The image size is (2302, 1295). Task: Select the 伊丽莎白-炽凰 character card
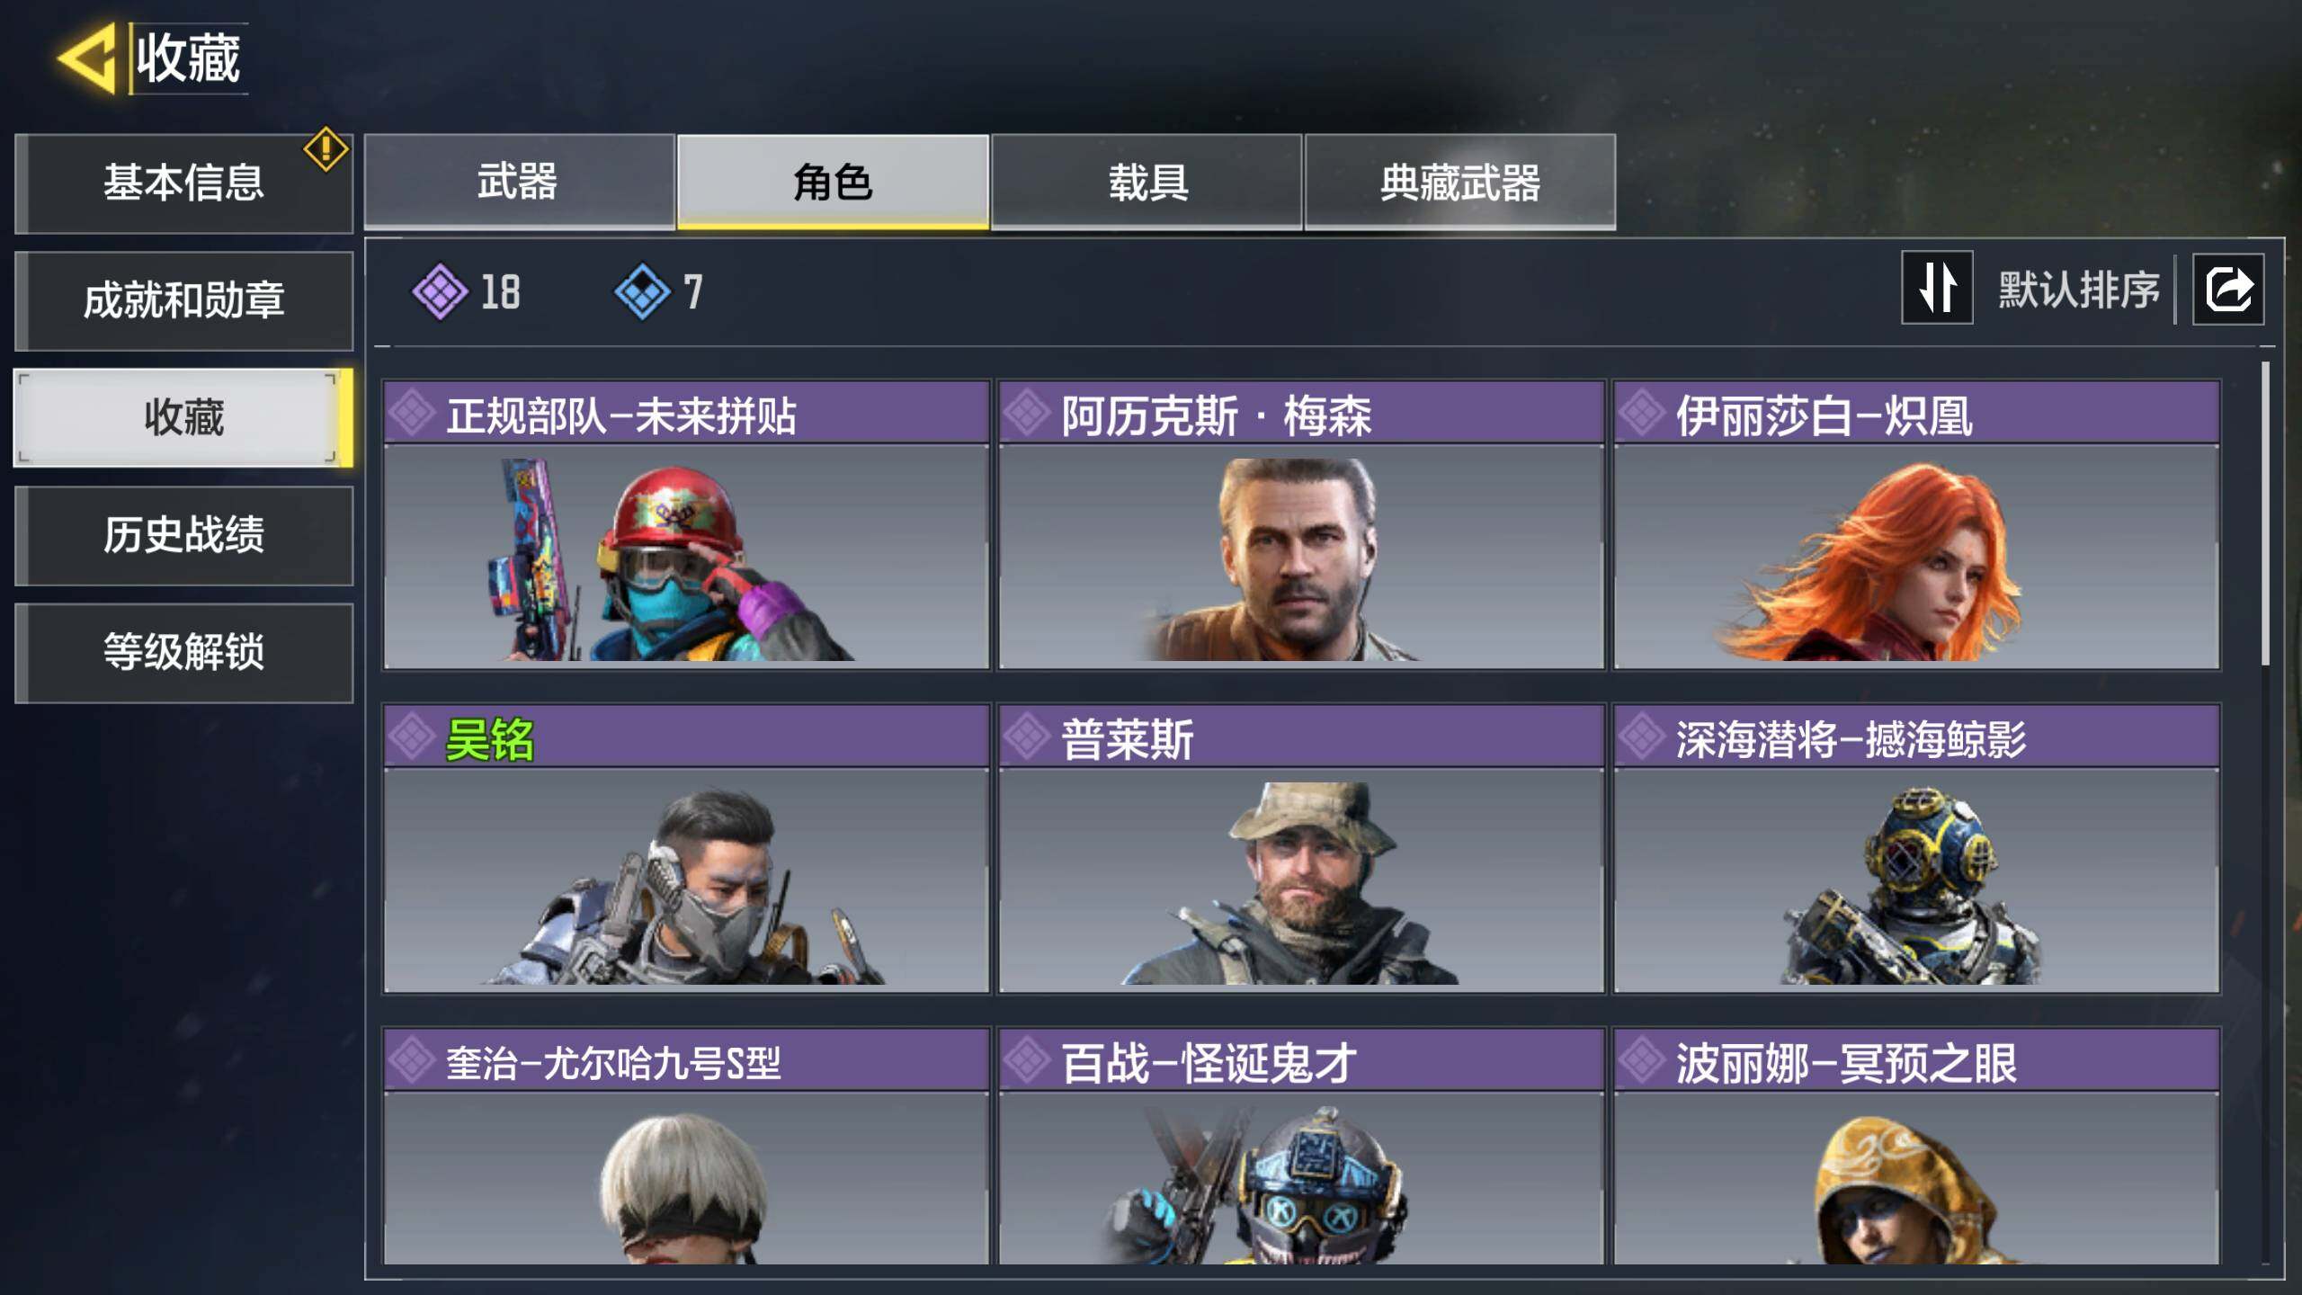(1916, 524)
